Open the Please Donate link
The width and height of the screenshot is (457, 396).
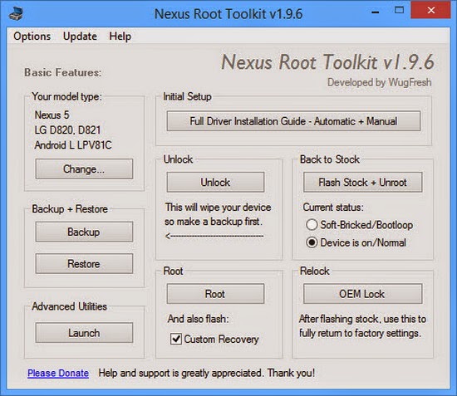click(x=58, y=373)
